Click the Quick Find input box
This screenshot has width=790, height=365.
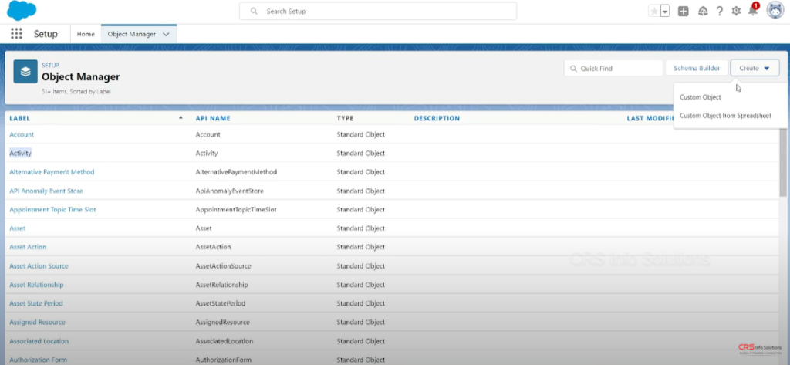pos(613,68)
